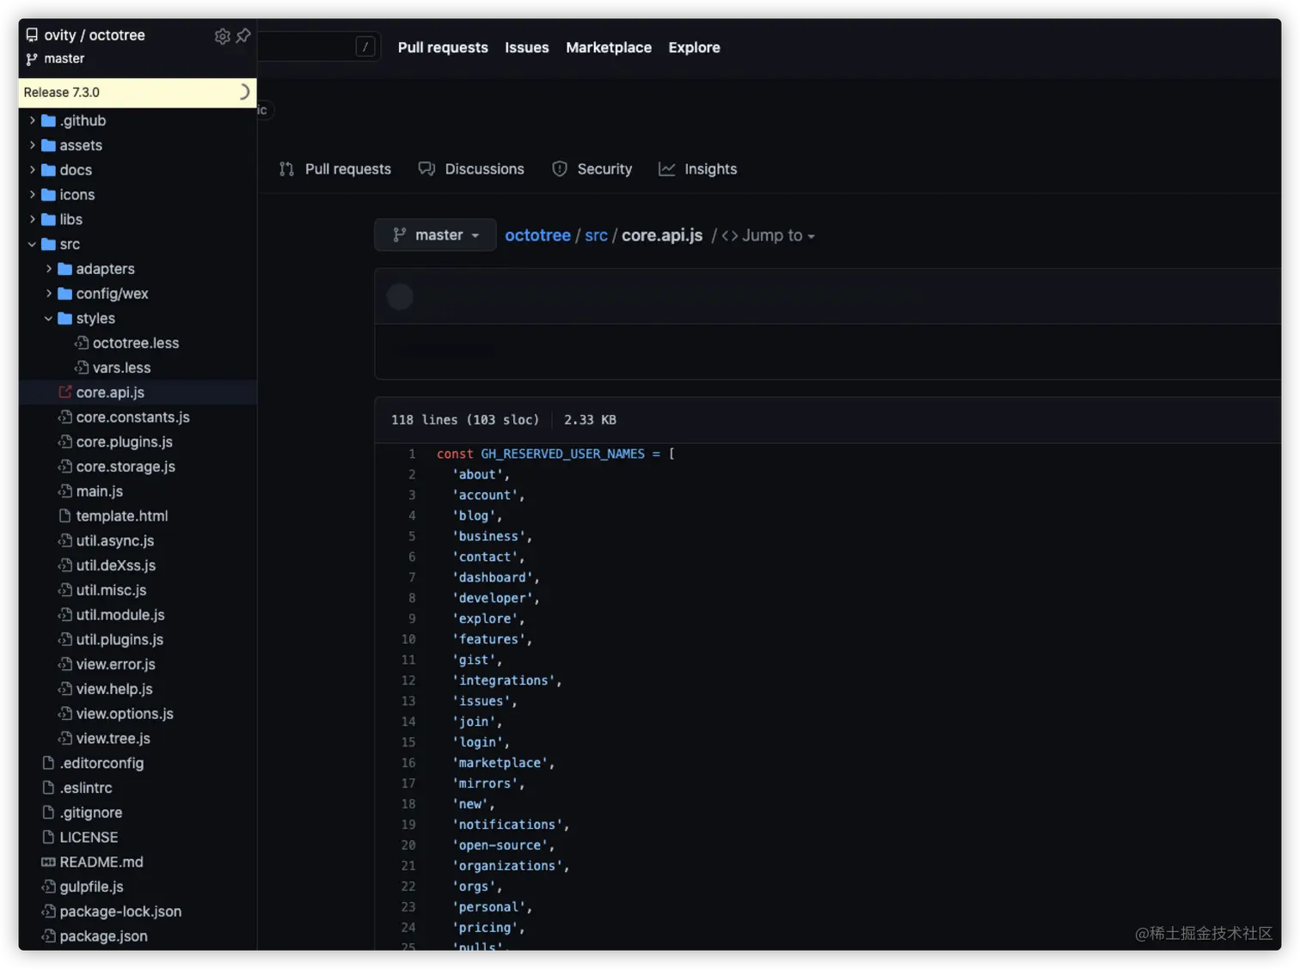Click the branch icon next to master in sidebar

pos(32,59)
